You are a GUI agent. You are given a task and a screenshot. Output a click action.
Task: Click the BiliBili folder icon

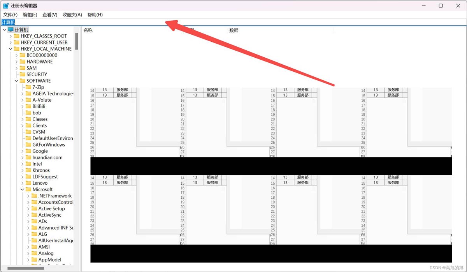tap(28, 106)
